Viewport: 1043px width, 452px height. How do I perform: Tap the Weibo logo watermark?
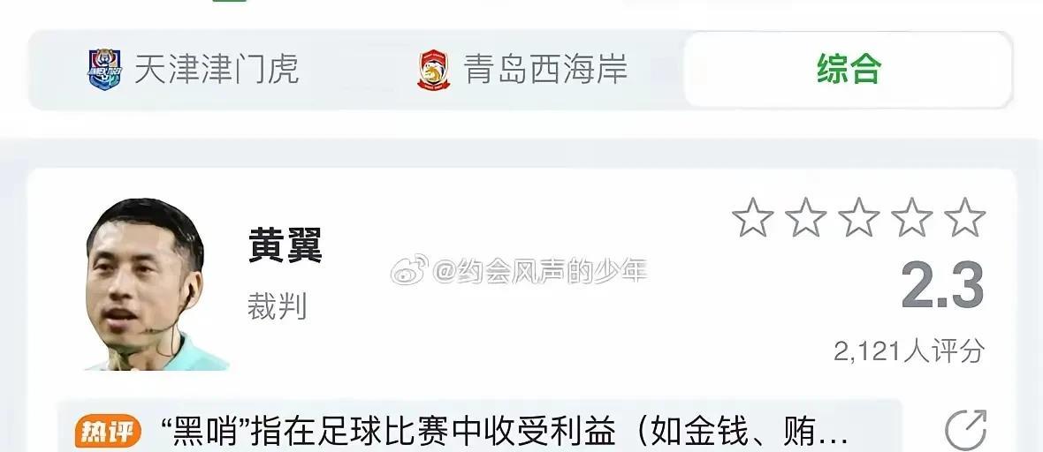click(x=409, y=269)
